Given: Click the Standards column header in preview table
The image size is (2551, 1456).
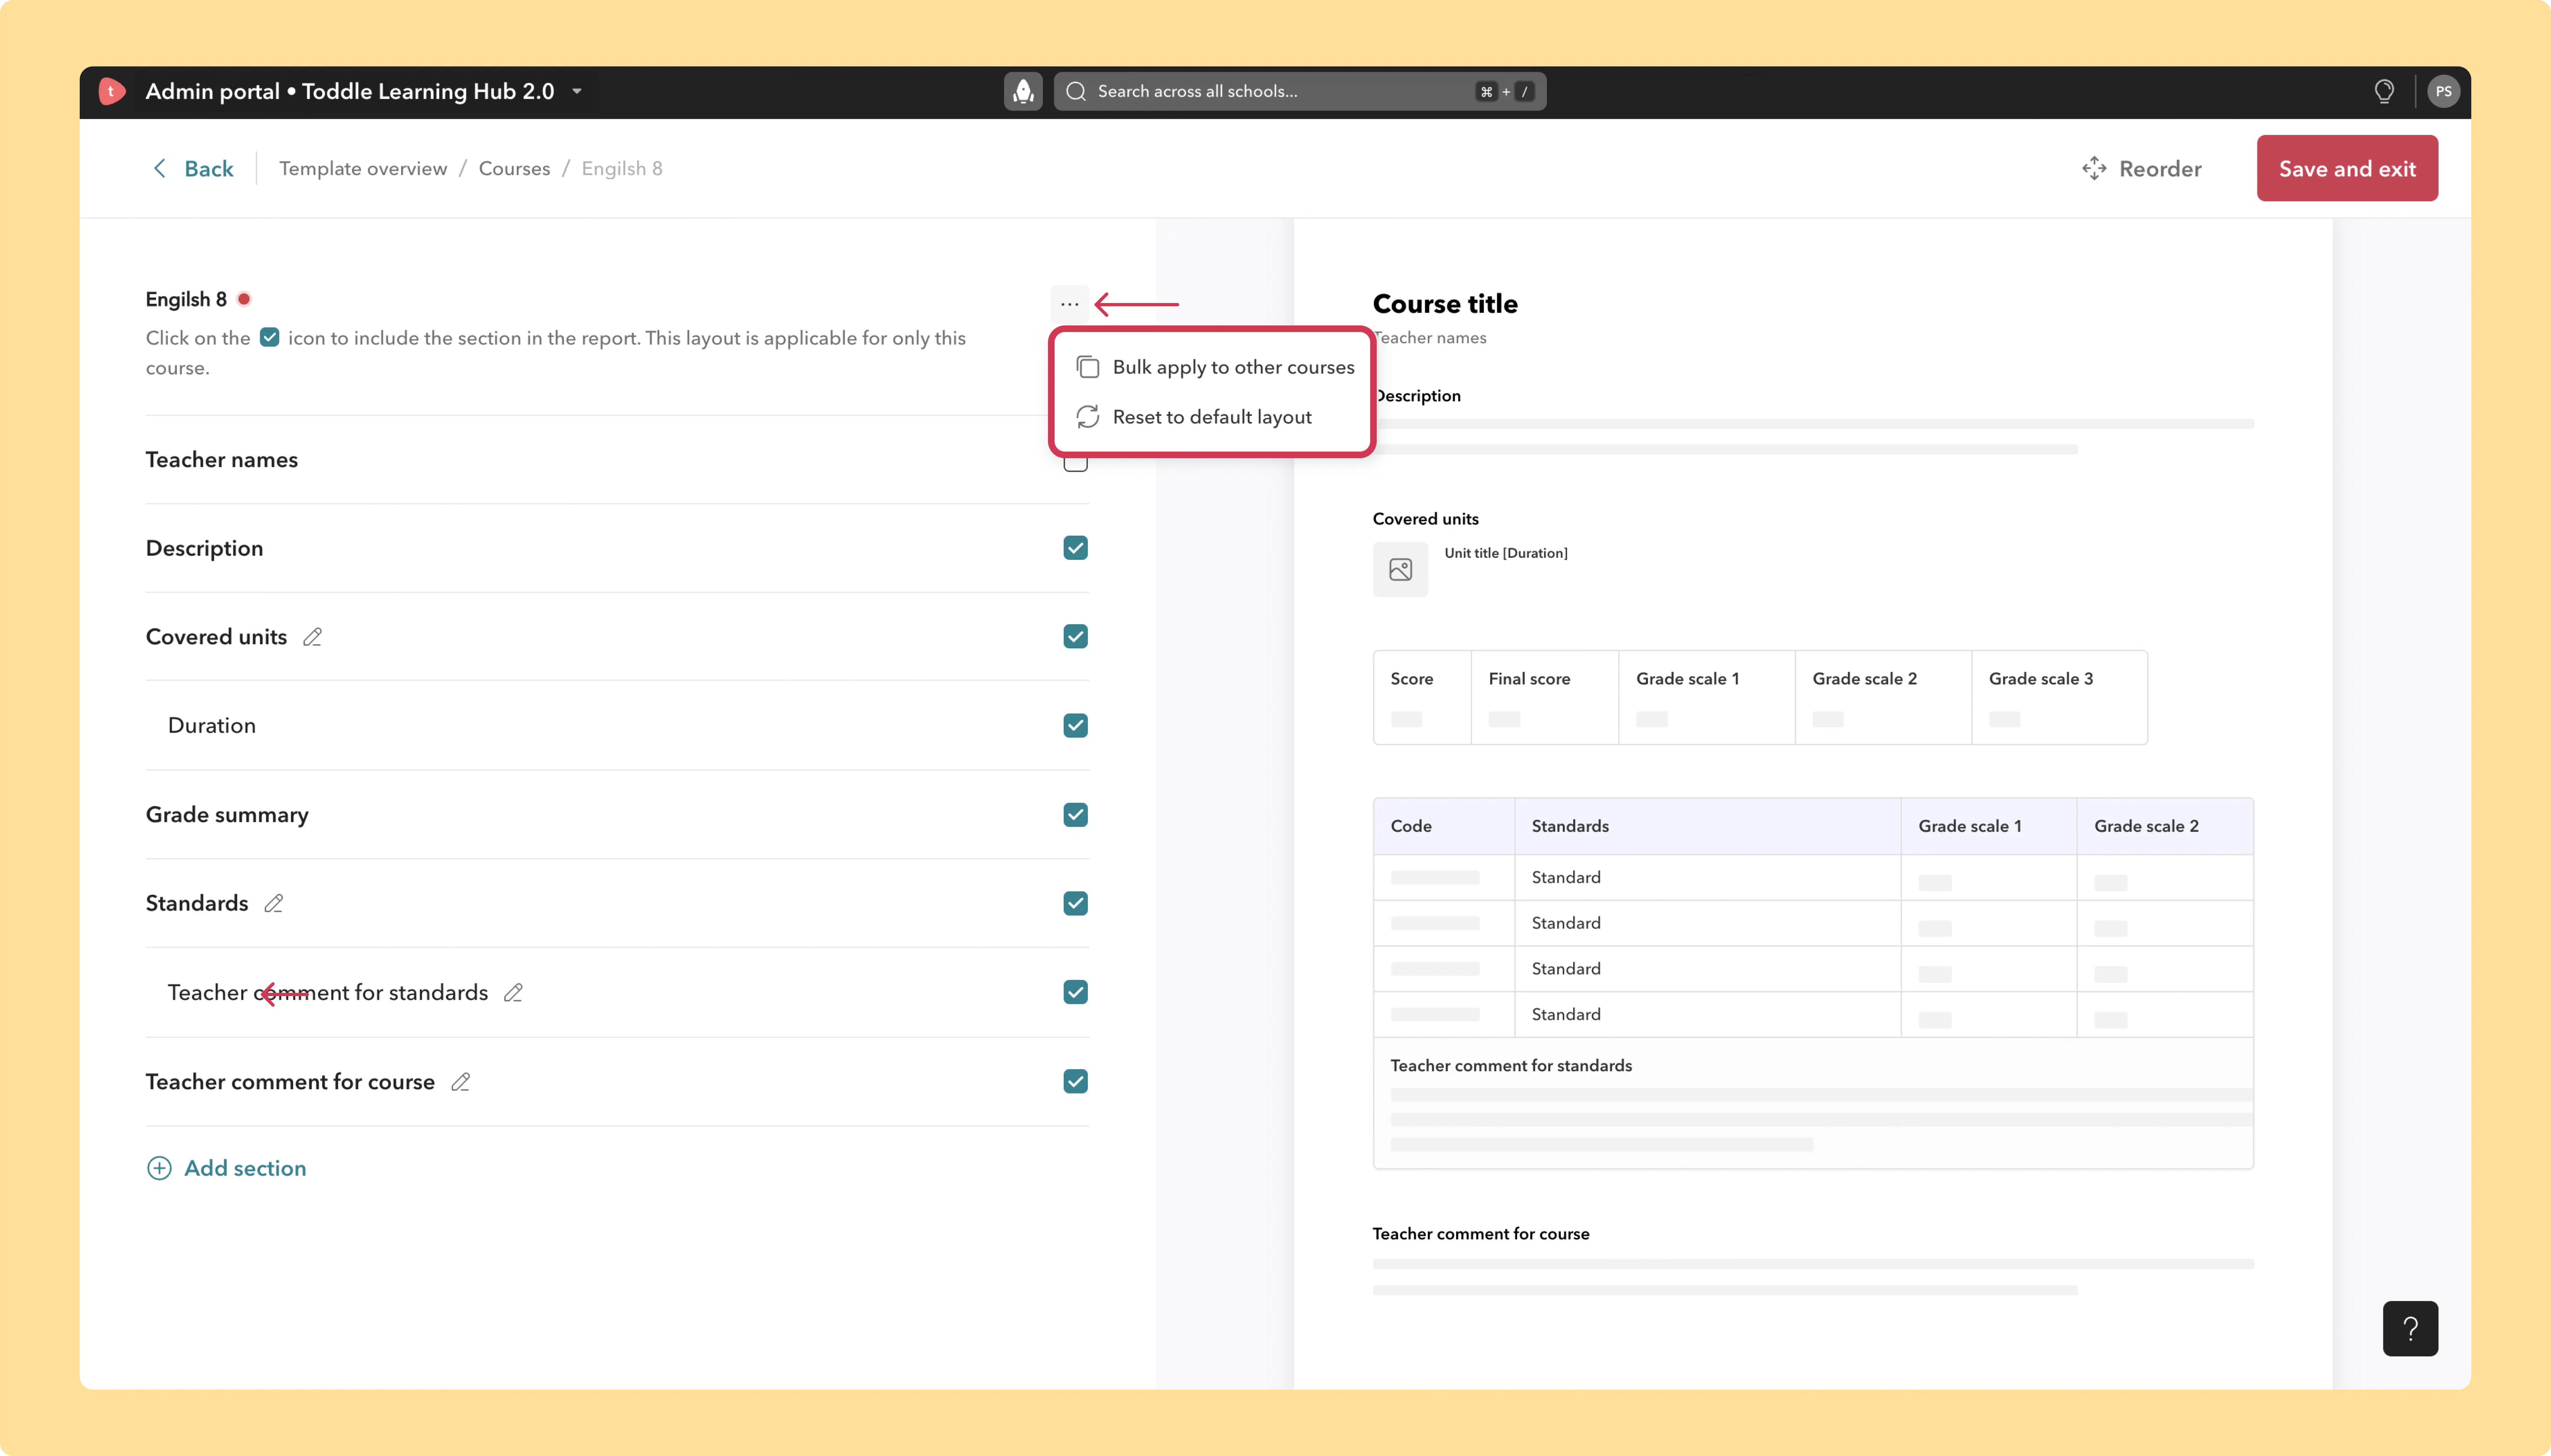Looking at the screenshot, I should click(x=1571, y=826).
